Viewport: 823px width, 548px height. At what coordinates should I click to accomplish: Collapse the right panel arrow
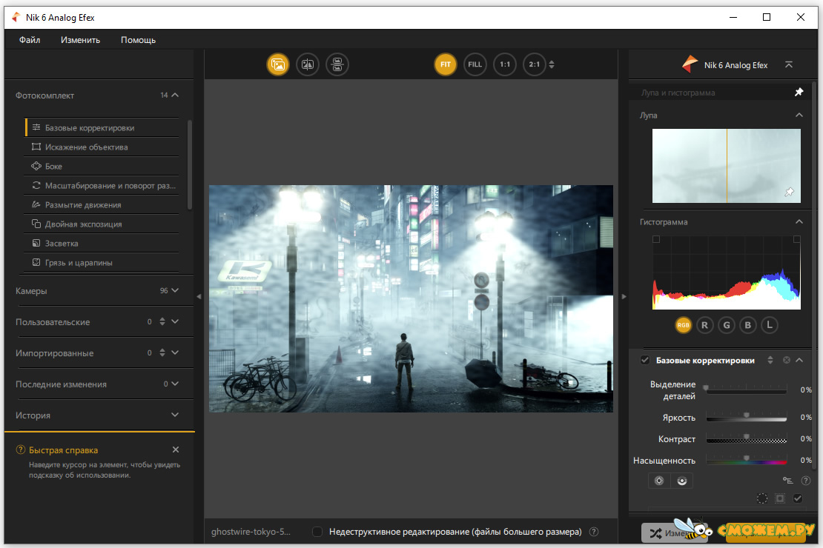(x=624, y=296)
